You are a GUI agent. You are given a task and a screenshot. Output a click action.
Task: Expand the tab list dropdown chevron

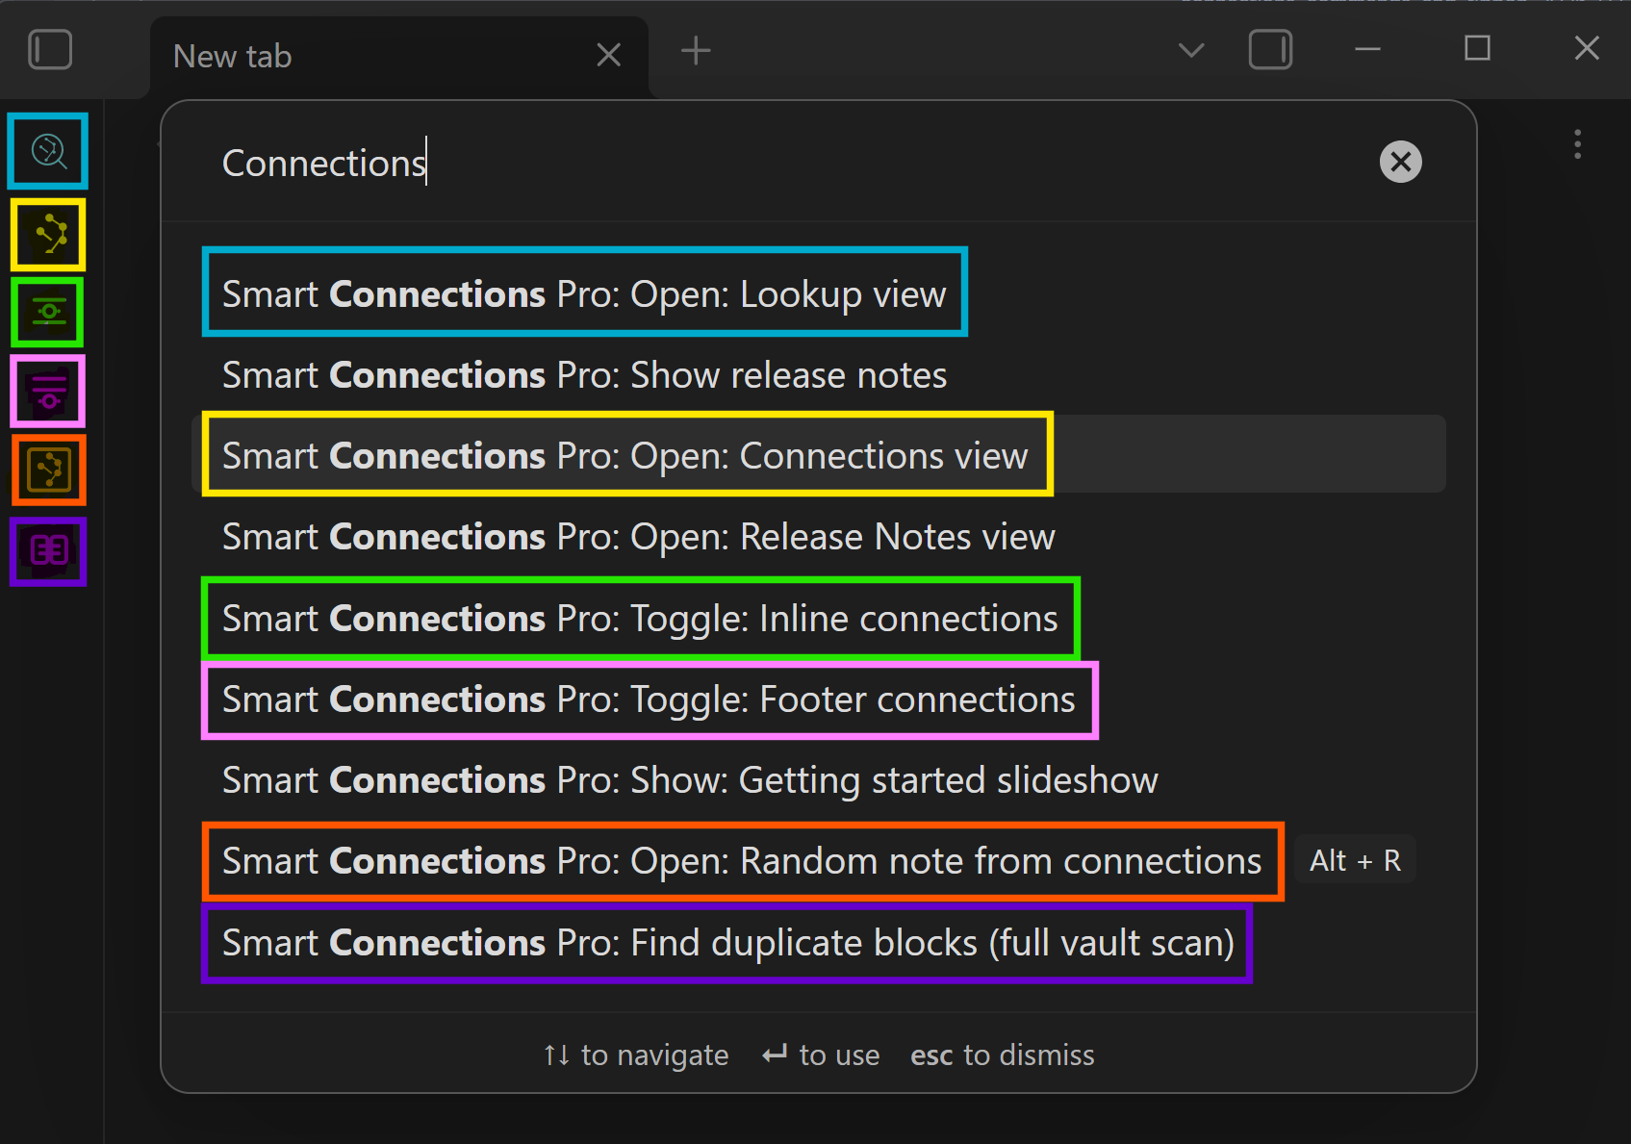[1190, 50]
